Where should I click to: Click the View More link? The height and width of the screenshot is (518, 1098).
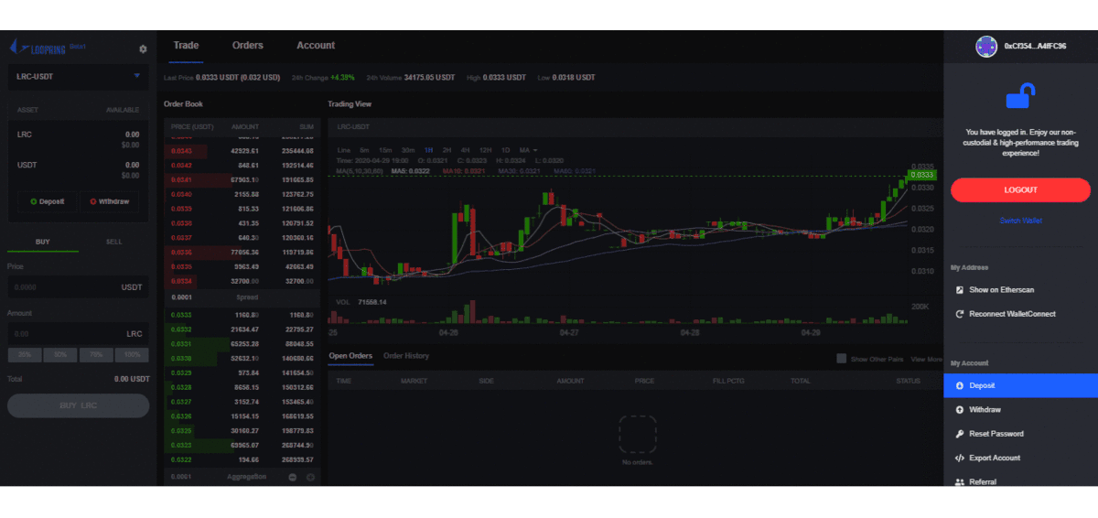pyautogui.click(x=926, y=359)
